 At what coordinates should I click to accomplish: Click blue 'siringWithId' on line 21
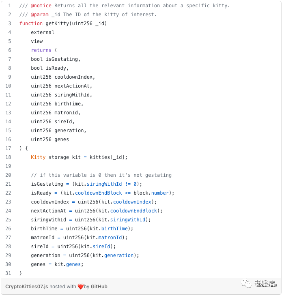104,184
